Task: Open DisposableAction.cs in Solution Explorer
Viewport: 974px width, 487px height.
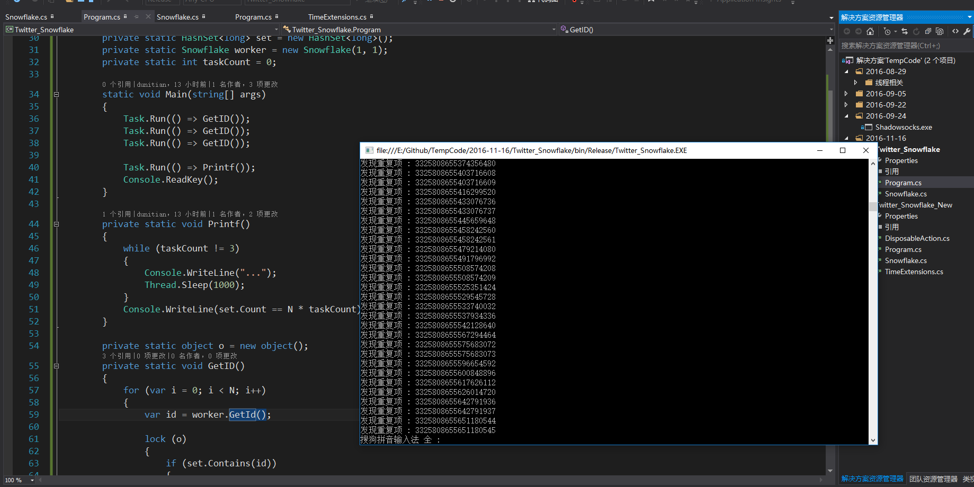Action: click(x=917, y=238)
